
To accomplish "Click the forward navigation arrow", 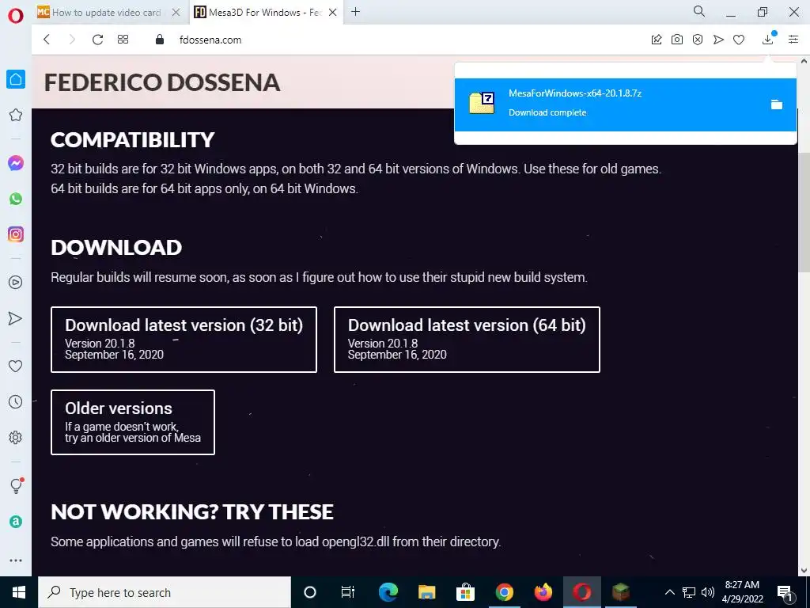I will [72, 40].
